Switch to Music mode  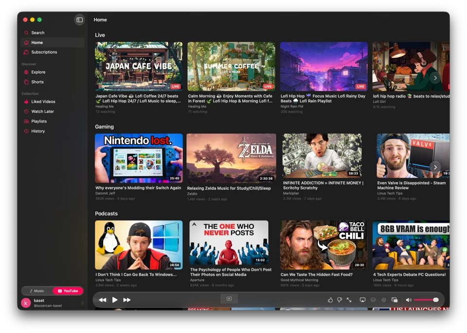click(37, 291)
